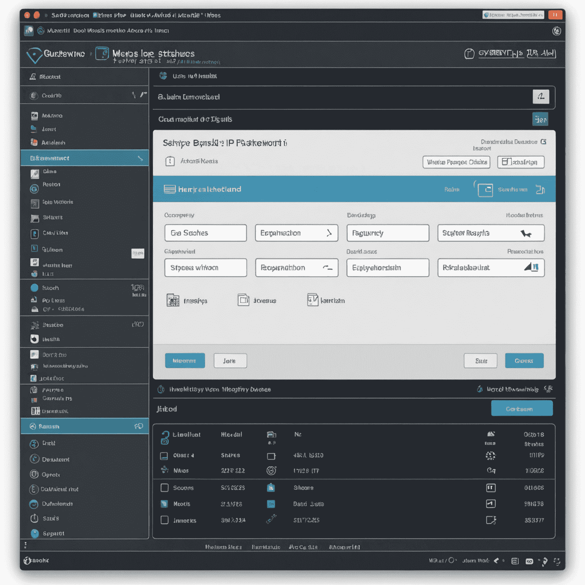
Task: Toggle the Meotls row checkbox
Action: (x=164, y=504)
